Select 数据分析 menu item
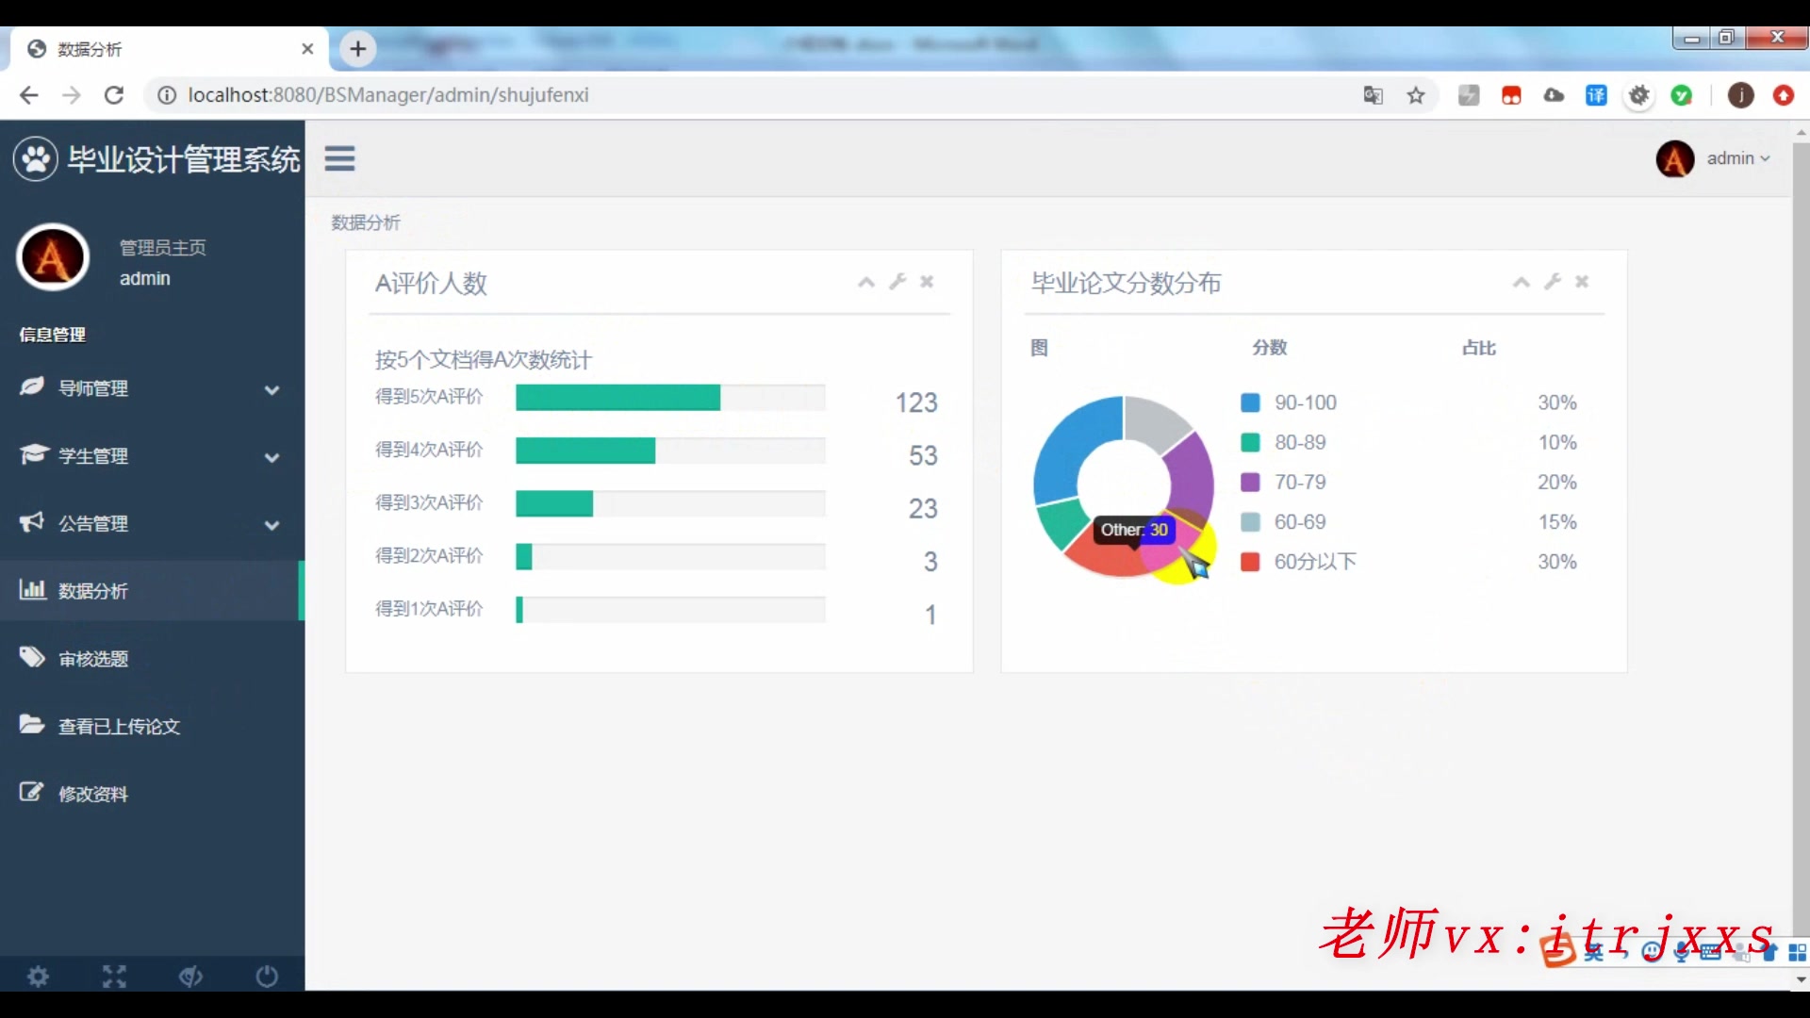 pos(152,591)
